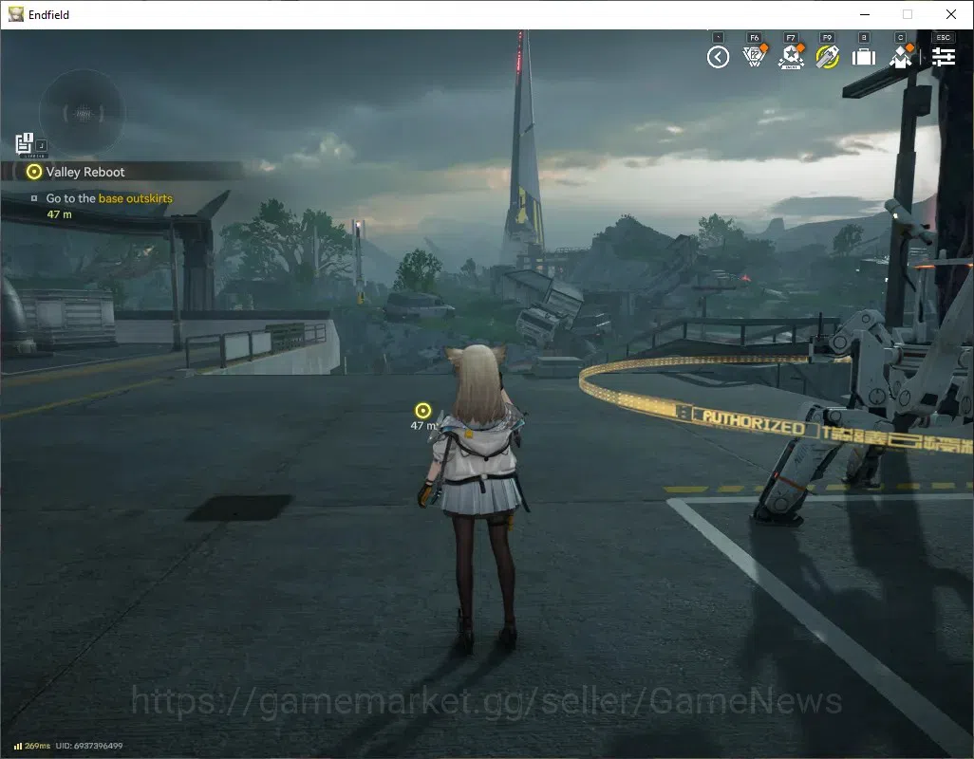The height and width of the screenshot is (759, 974).
Task: Click the Endfield window title icon
Action: (15, 14)
